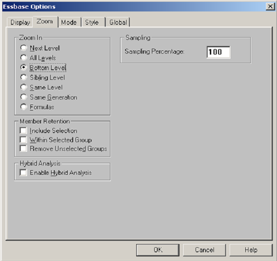Select Same Level zoom option
This screenshot has height=261, width=277.
23,87
